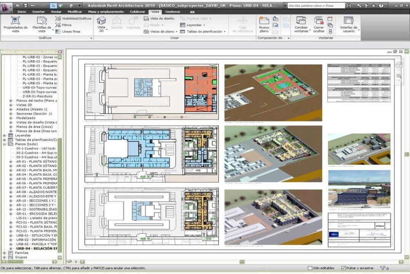
Task: Close the project browser panel
Action: [x=60, y=52]
